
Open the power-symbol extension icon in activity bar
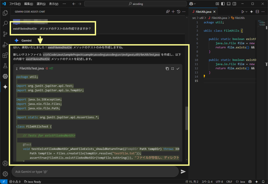(5, 76)
